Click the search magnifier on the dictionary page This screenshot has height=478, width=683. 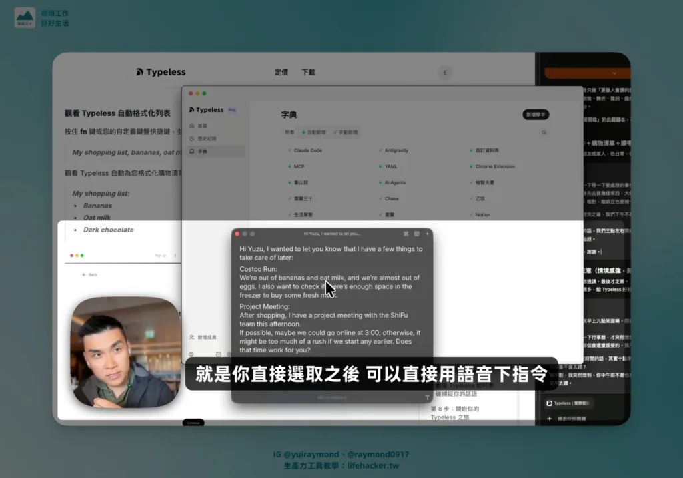coord(544,132)
